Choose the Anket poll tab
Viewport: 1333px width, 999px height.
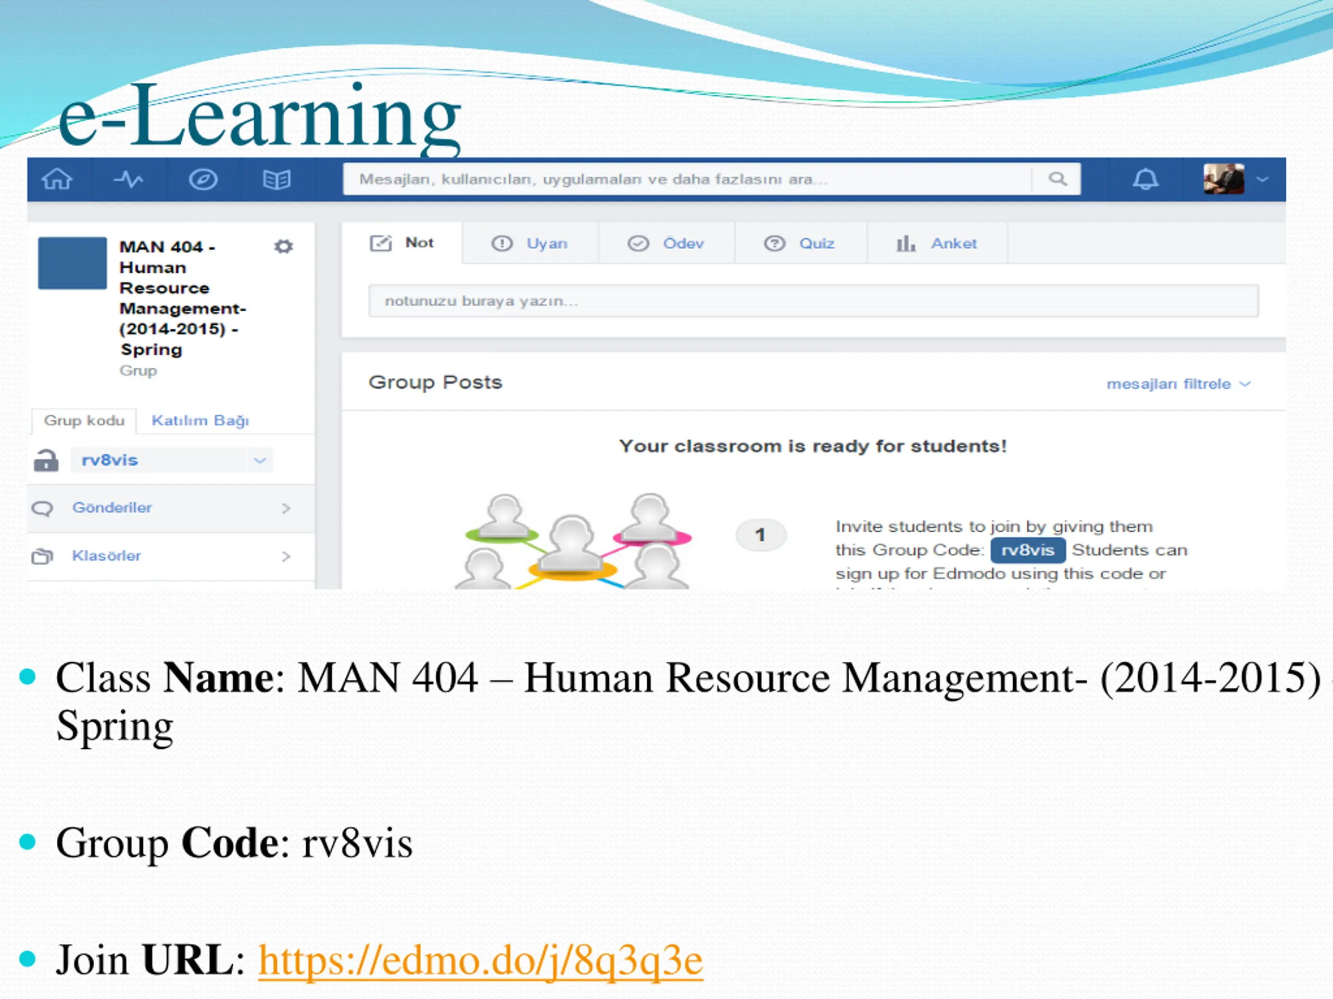pyautogui.click(x=937, y=244)
